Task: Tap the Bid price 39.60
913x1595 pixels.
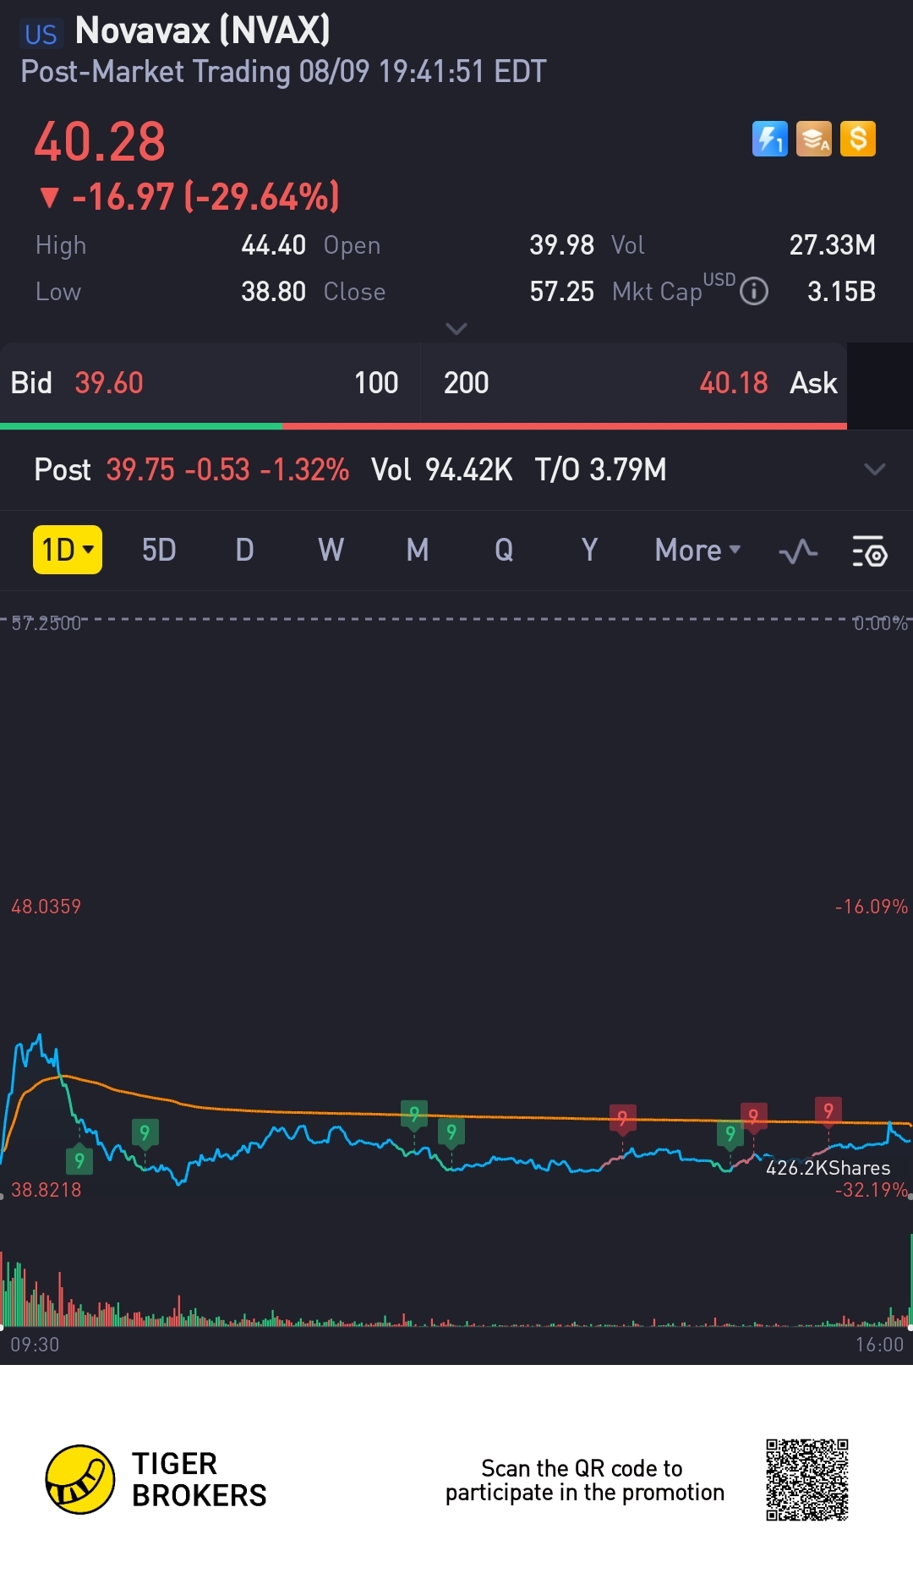Action: [109, 383]
